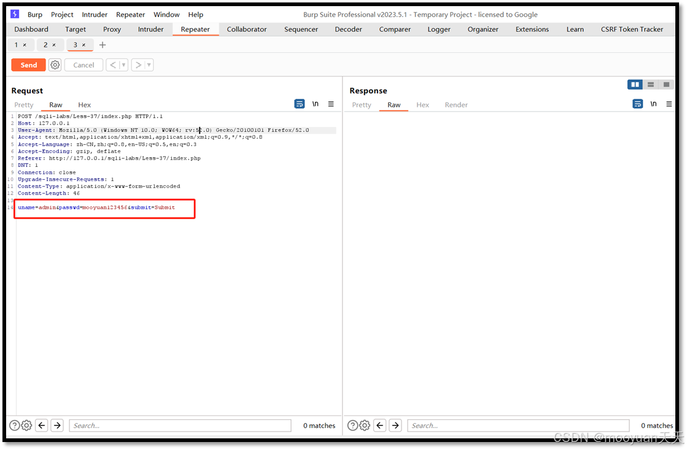Focus the Request search field

[180, 425]
